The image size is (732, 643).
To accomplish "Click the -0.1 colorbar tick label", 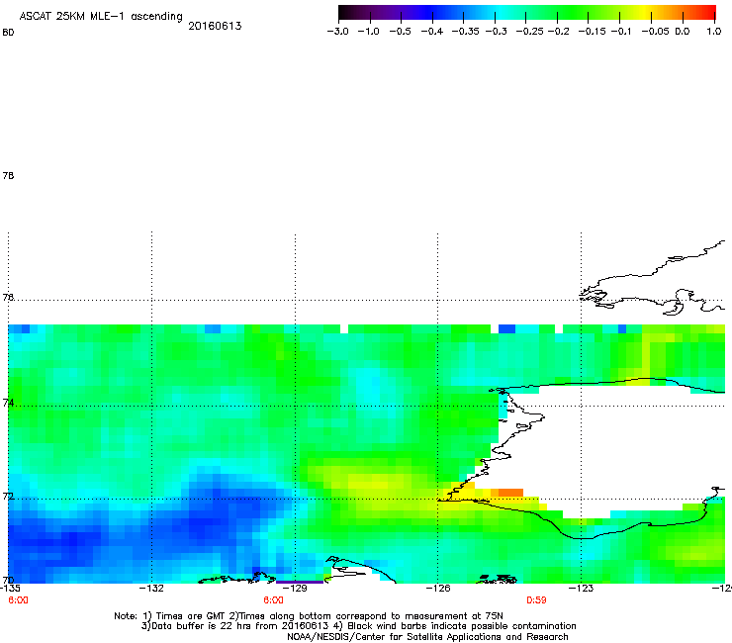I will click(x=620, y=32).
